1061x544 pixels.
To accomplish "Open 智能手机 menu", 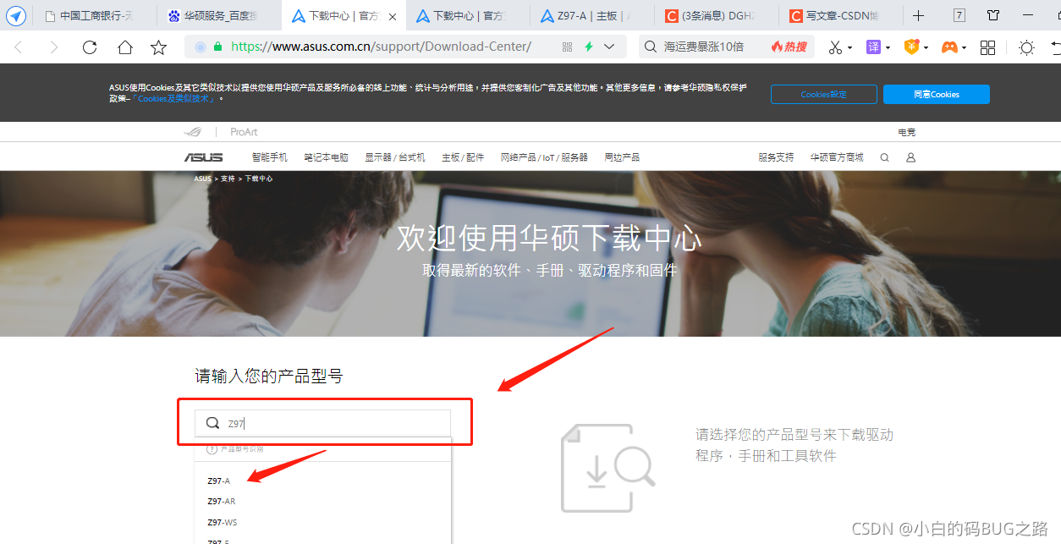I will coord(270,157).
